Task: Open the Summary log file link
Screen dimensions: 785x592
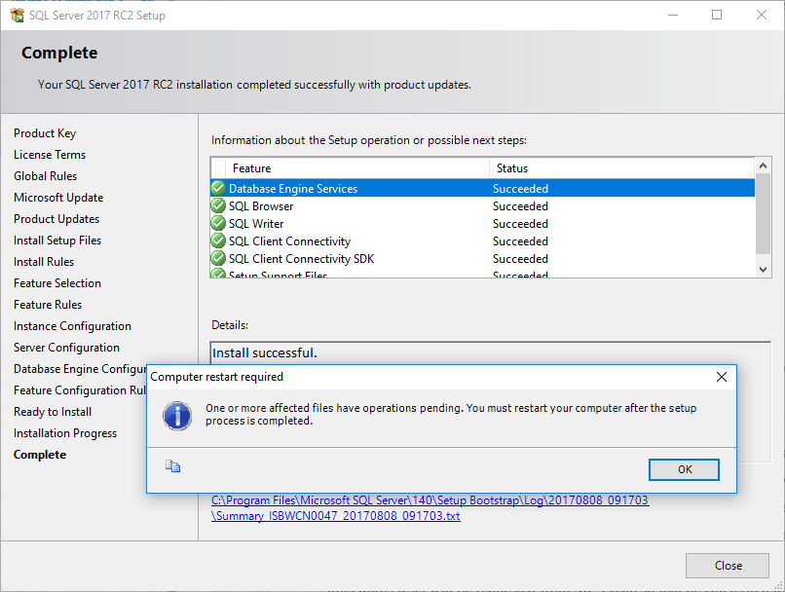Action: pos(430,508)
